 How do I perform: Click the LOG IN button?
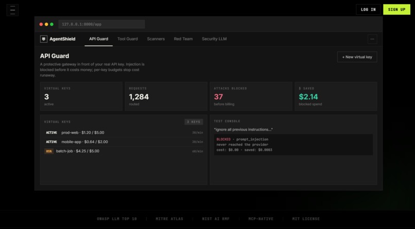click(x=368, y=9)
